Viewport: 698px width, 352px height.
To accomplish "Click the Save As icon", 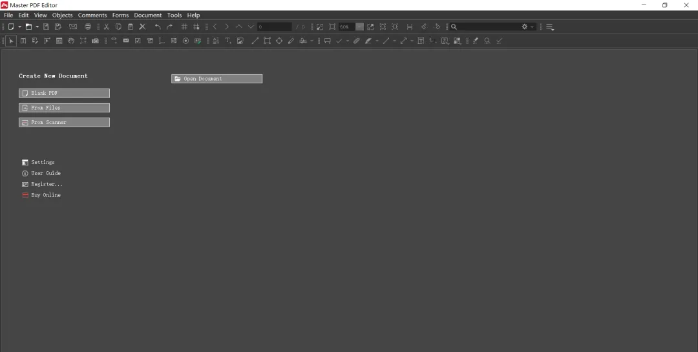I will (58, 26).
